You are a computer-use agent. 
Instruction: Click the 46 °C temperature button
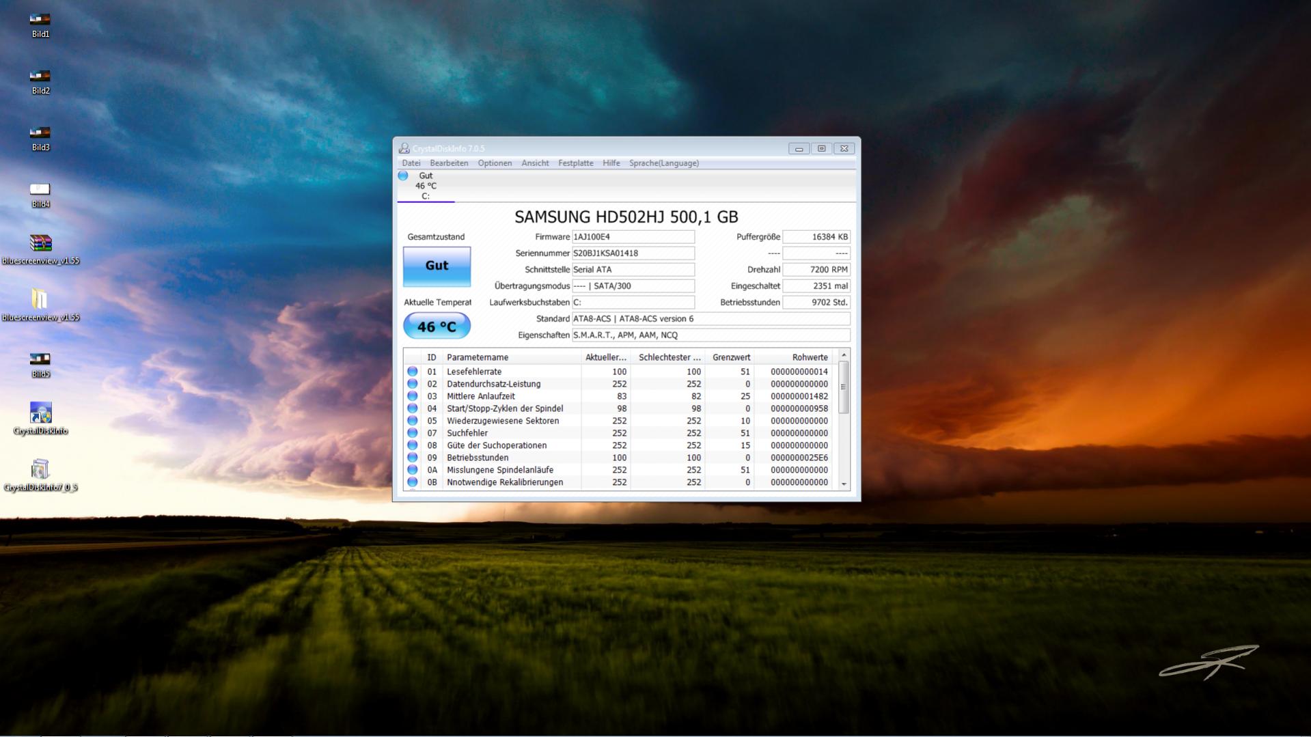437,326
